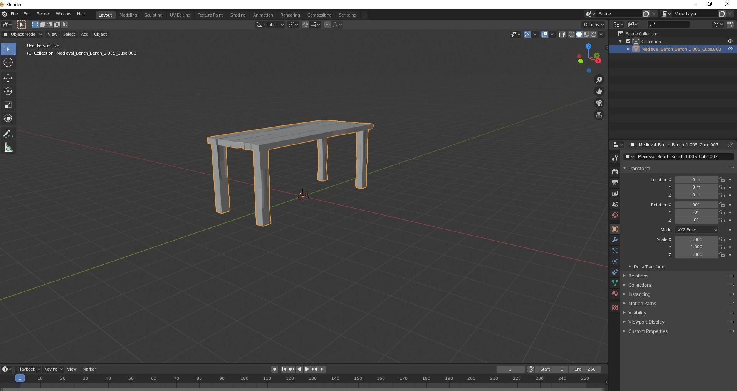Click the pan view hand icon
This screenshot has width=737, height=391.
(x=599, y=91)
